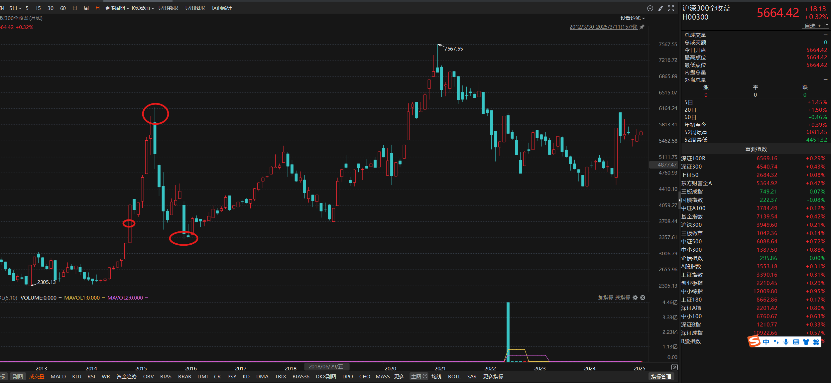Click the double-arrow scroll icon at timeline end
This screenshot has height=383, width=831.
tap(674, 367)
